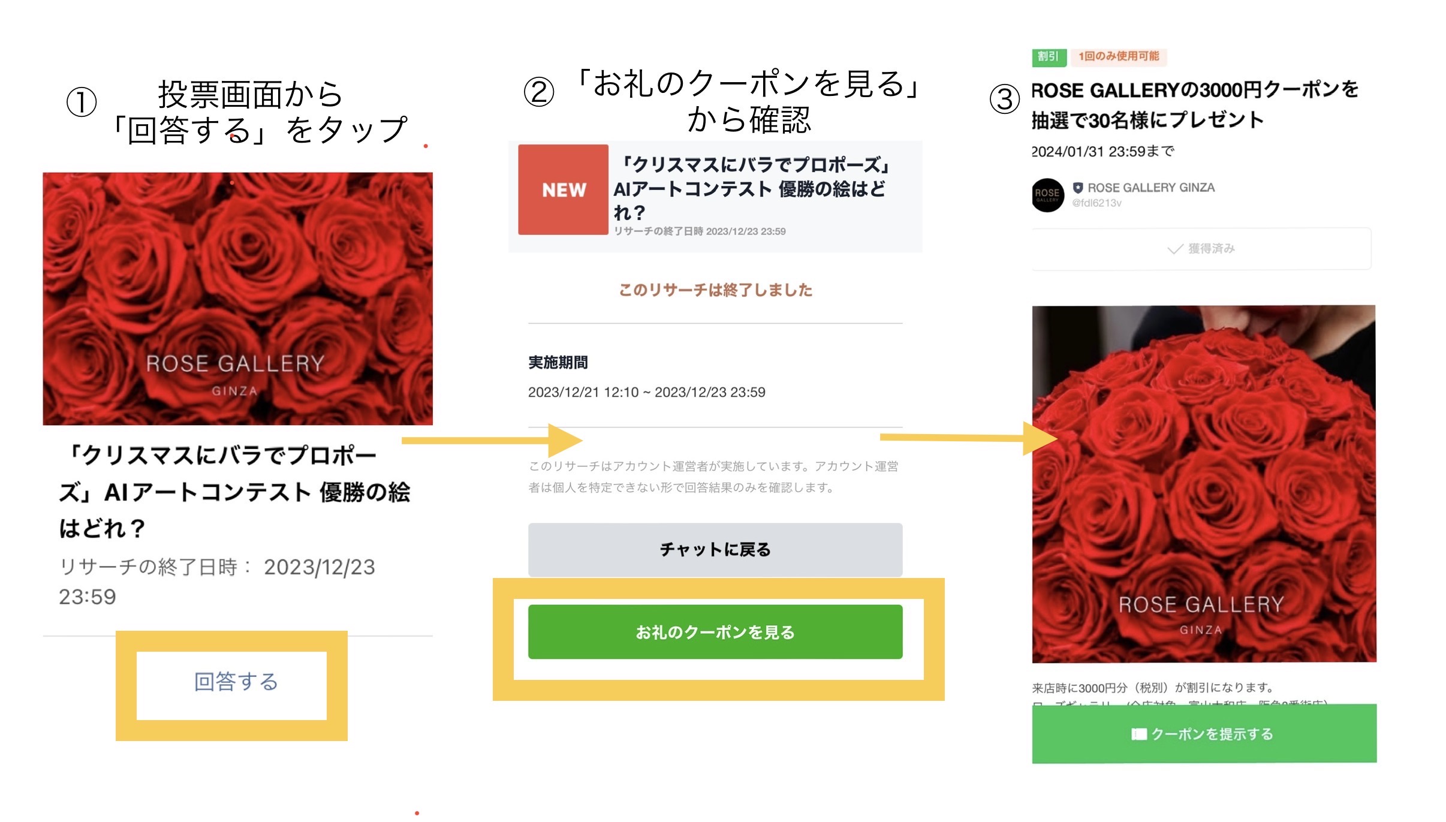View the coupon rose bouquet image
This screenshot has height=822, width=1446.
(x=1204, y=483)
